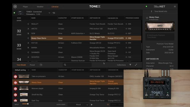The image size is (190, 107).
Task: Click the sync refresh icon
Action: pos(54,13)
